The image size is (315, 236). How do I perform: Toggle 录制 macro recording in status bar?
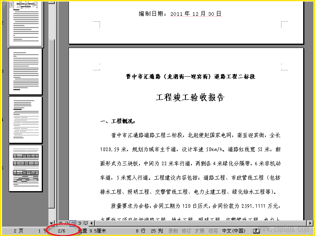click(173, 231)
